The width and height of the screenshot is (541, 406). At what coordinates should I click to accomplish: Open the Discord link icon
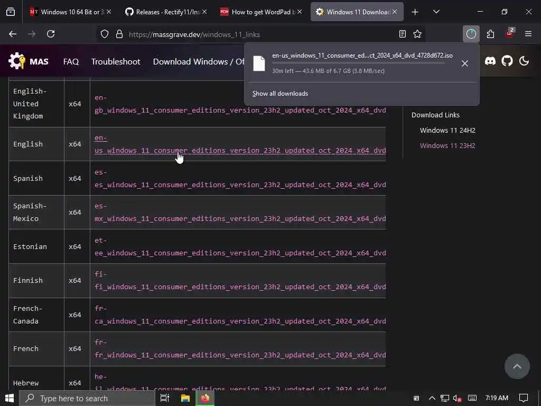[x=490, y=61]
